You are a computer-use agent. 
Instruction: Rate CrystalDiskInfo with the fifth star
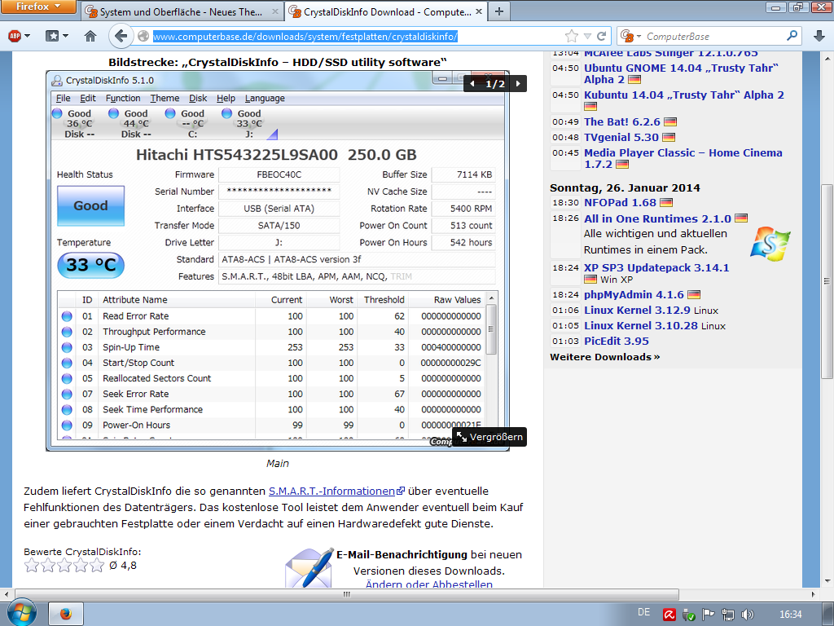pyautogui.click(x=97, y=566)
